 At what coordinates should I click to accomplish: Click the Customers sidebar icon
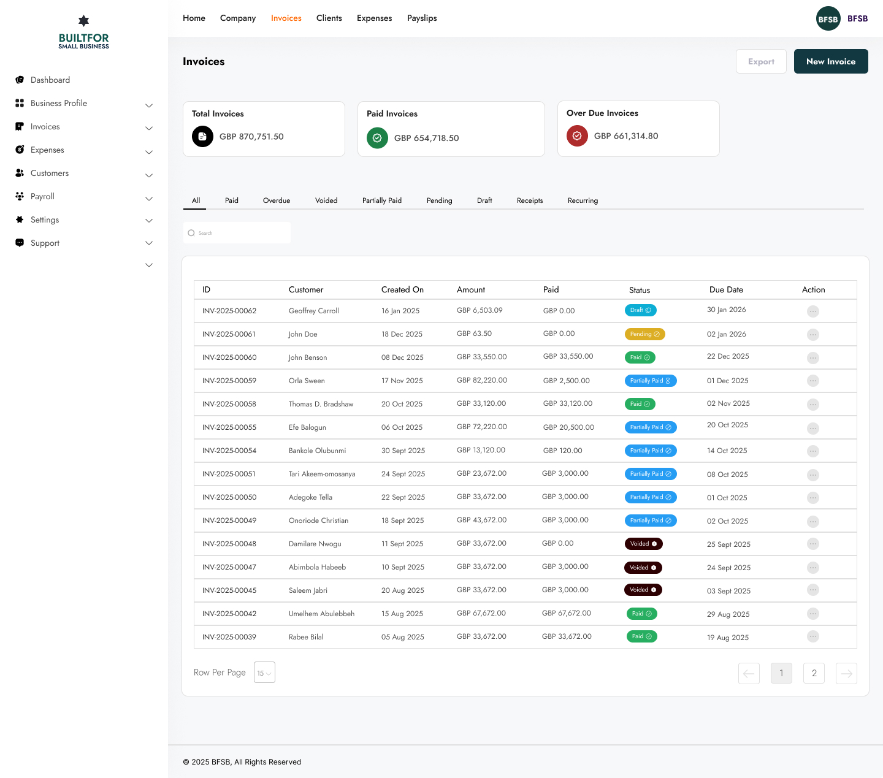20,173
